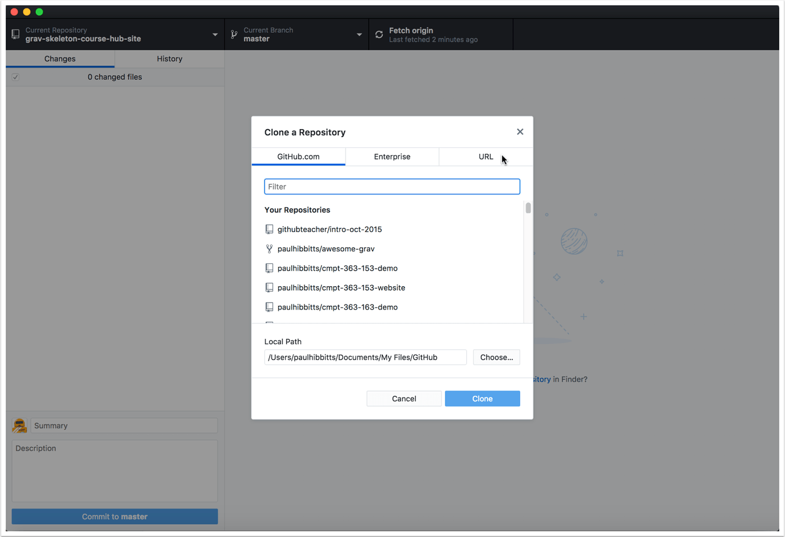Viewport: 785px width, 537px height.
Task: Switch to the URL tab
Action: click(x=486, y=156)
